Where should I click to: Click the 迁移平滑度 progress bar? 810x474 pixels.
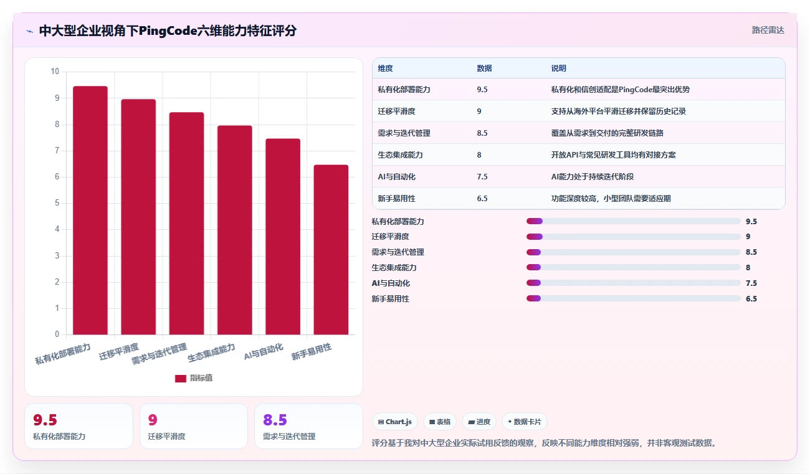pos(634,237)
